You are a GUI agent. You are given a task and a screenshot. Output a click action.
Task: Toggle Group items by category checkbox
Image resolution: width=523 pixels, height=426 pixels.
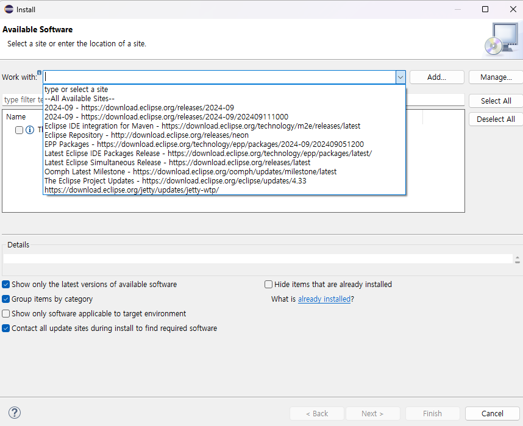(5, 299)
